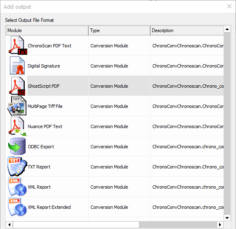Close the Add output dialog
236x229 pixels.
point(229,6)
